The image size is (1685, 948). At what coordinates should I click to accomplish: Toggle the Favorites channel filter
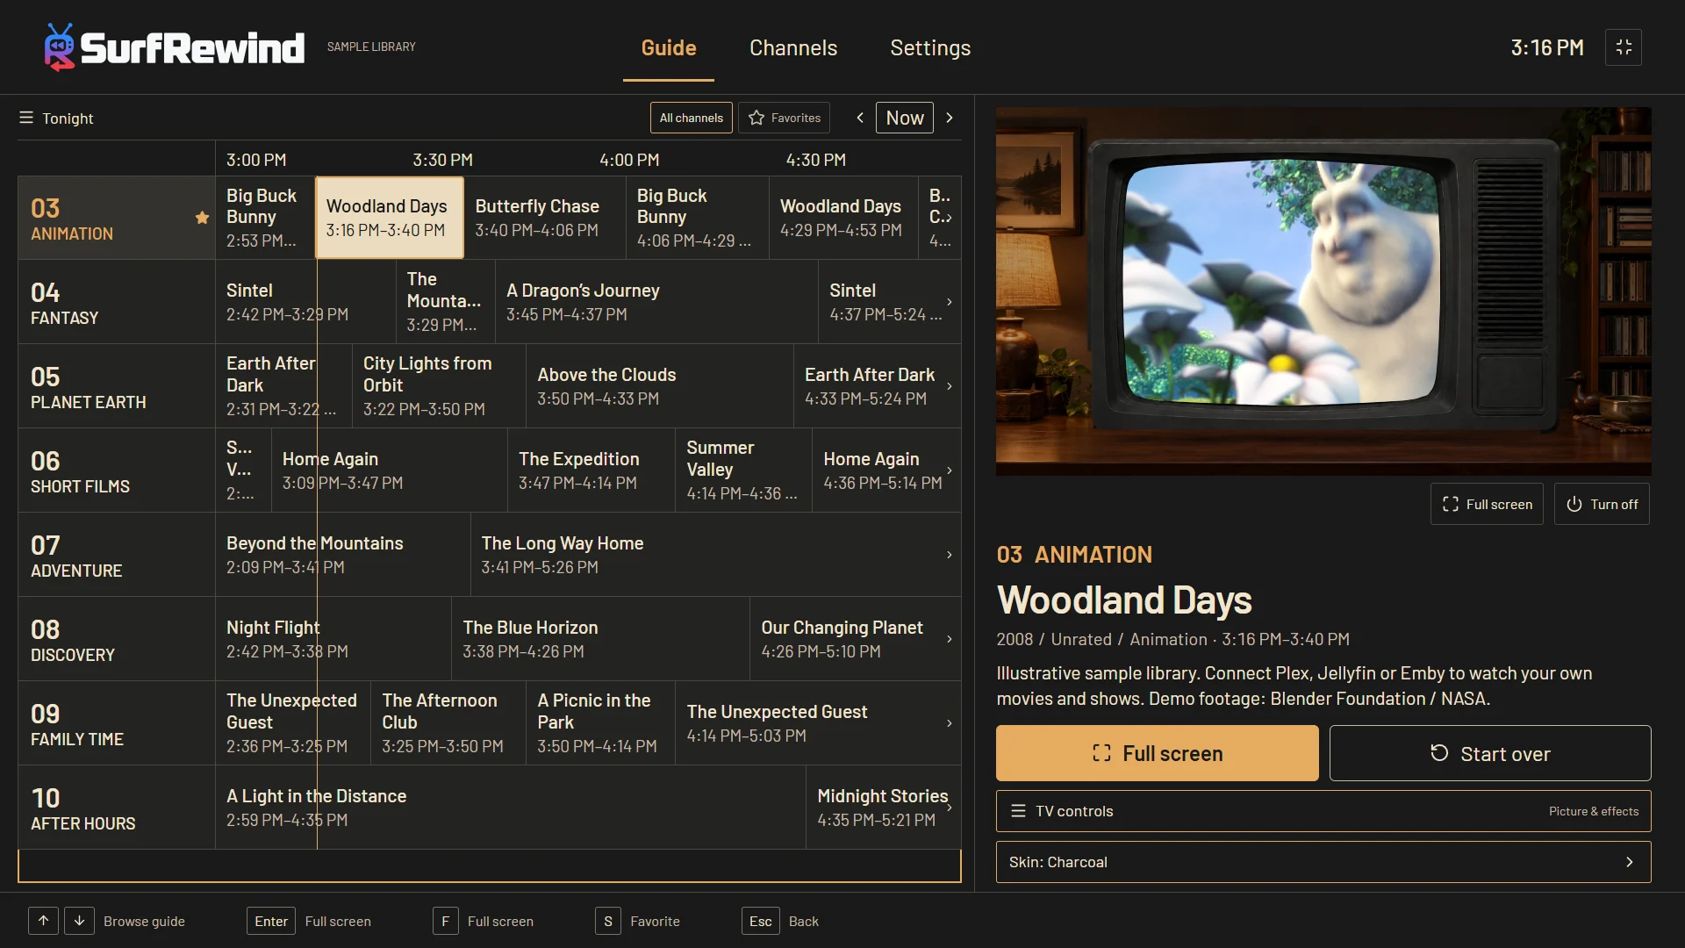click(785, 118)
